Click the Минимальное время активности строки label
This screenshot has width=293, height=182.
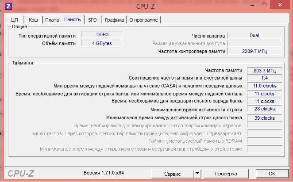[196, 110]
